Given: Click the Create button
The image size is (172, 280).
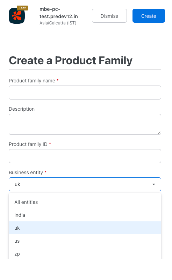Looking at the screenshot, I should click(x=149, y=16).
